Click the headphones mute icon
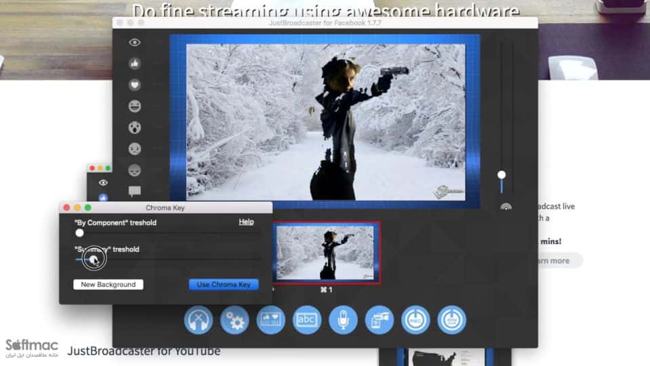Image resolution: width=650 pixels, height=366 pixels. coord(199,320)
